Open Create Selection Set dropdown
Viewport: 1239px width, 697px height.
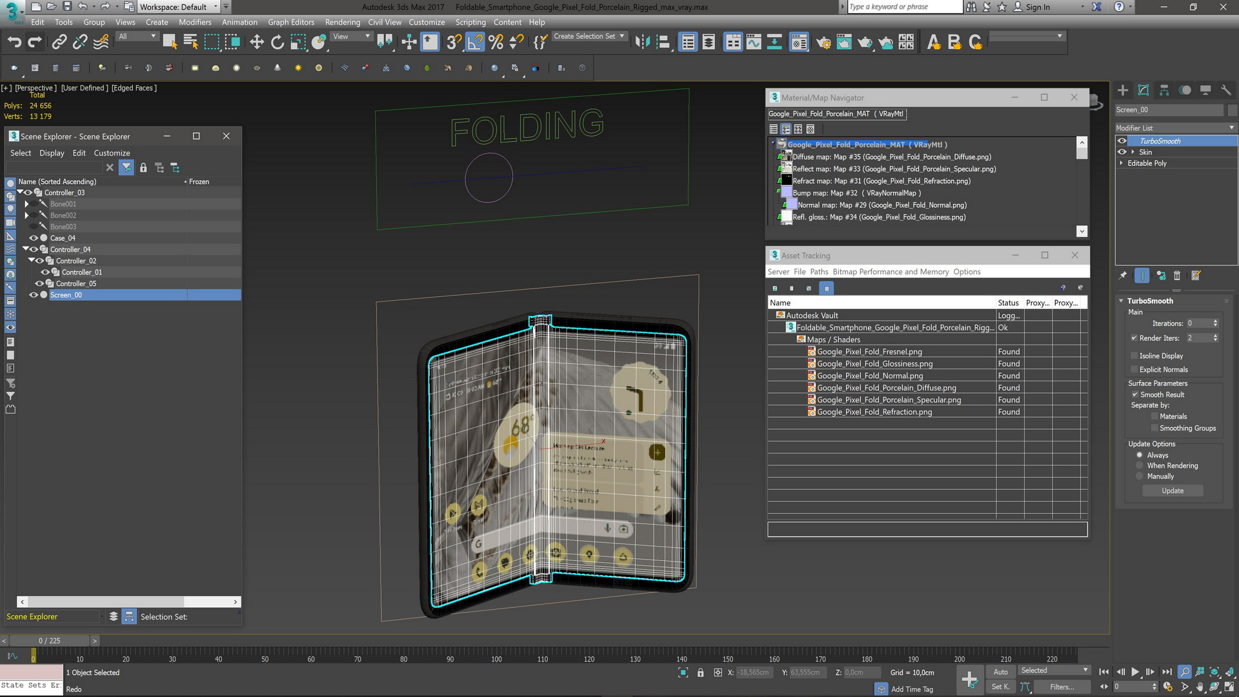589,36
